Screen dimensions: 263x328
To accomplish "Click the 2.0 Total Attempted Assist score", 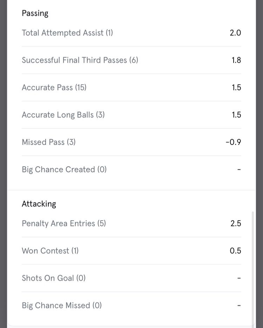I will (235, 33).
